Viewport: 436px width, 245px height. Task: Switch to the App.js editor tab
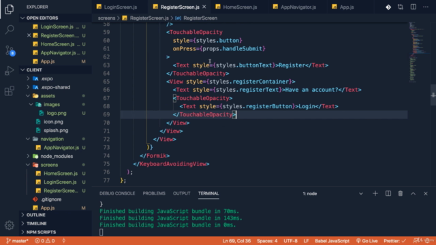coord(347,7)
